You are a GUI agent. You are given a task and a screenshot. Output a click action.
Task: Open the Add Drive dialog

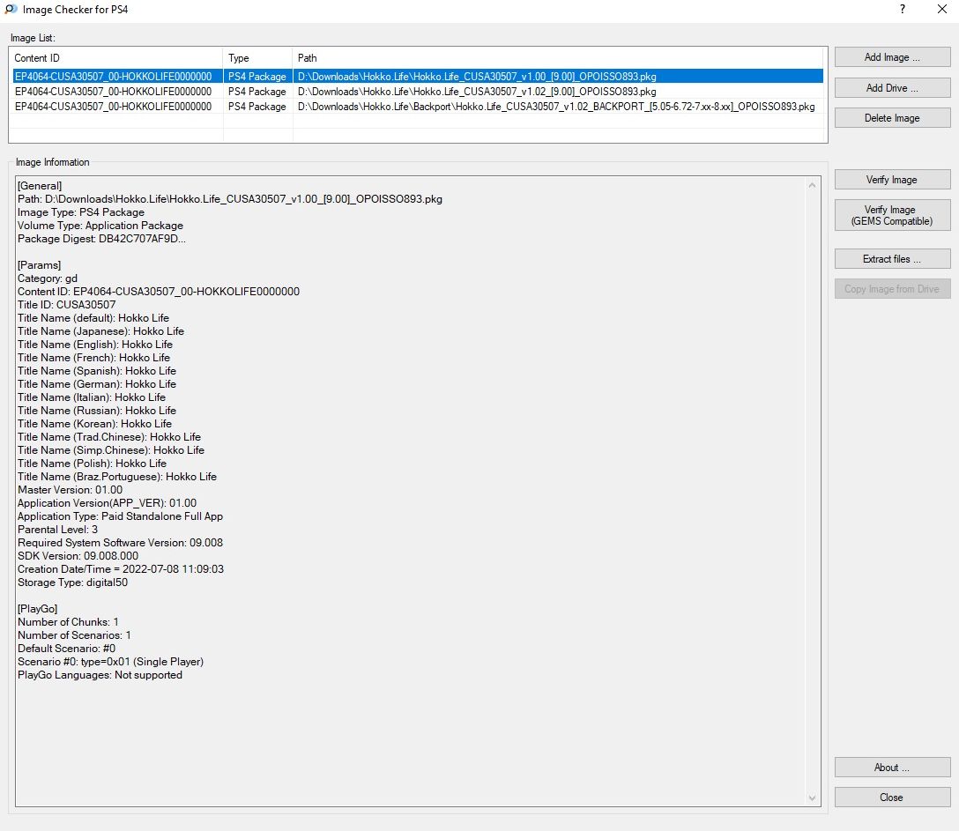coord(892,88)
